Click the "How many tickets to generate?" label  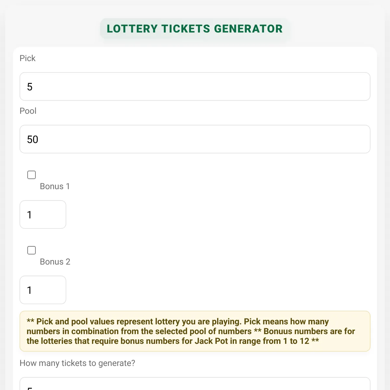pyautogui.click(x=77, y=363)
